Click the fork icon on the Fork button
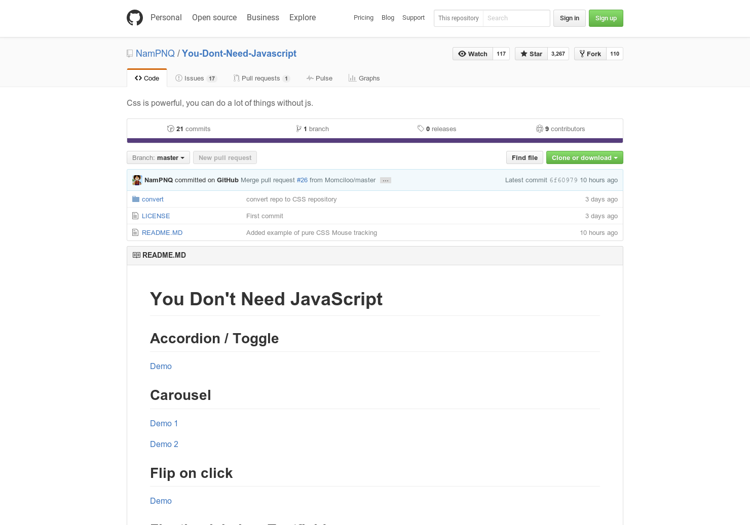 [x=581, y=54]
